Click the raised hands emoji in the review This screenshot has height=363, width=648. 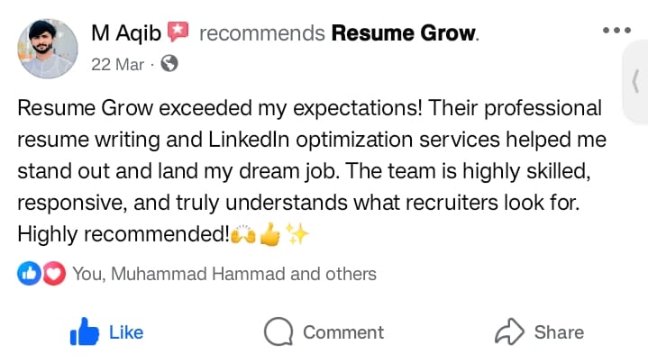[243, 235]
